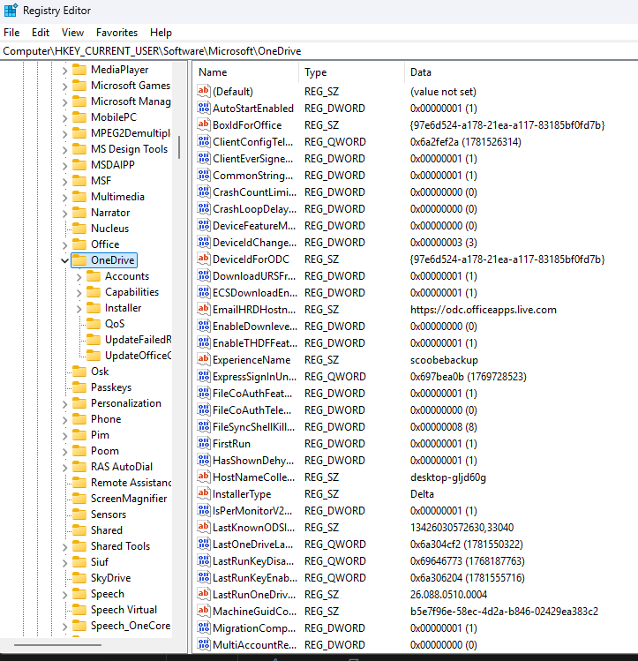Viewport: 638px width, 661px height.
Task: Click the tree pane horizontal scrollbar
Action: click(x=57, y=644)
